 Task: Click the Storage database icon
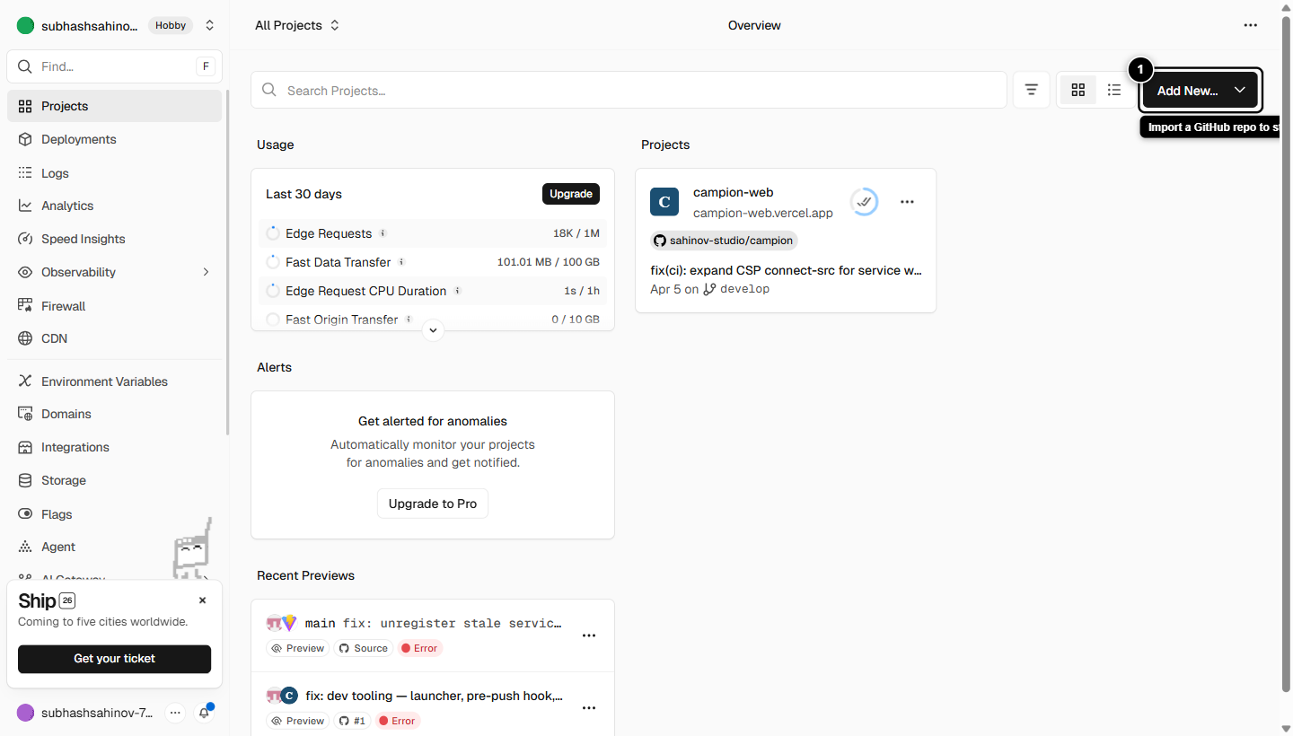point(25,480)
